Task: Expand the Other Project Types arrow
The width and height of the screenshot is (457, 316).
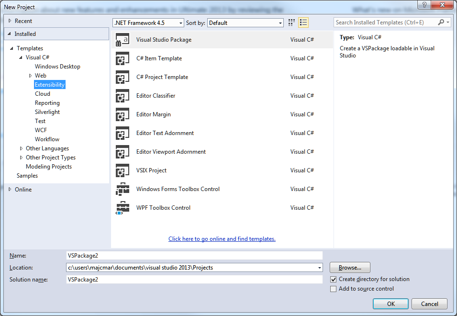Action: 21,158
